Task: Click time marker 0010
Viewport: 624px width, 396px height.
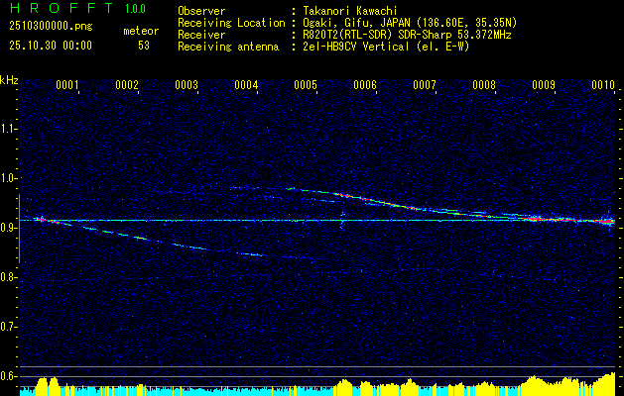Action: click(603, 85)
